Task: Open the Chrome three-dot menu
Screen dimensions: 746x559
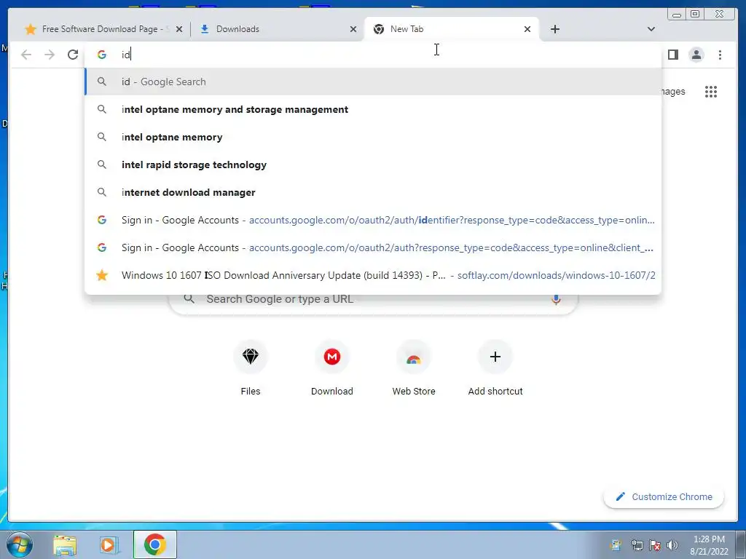Action: [720, 55]
